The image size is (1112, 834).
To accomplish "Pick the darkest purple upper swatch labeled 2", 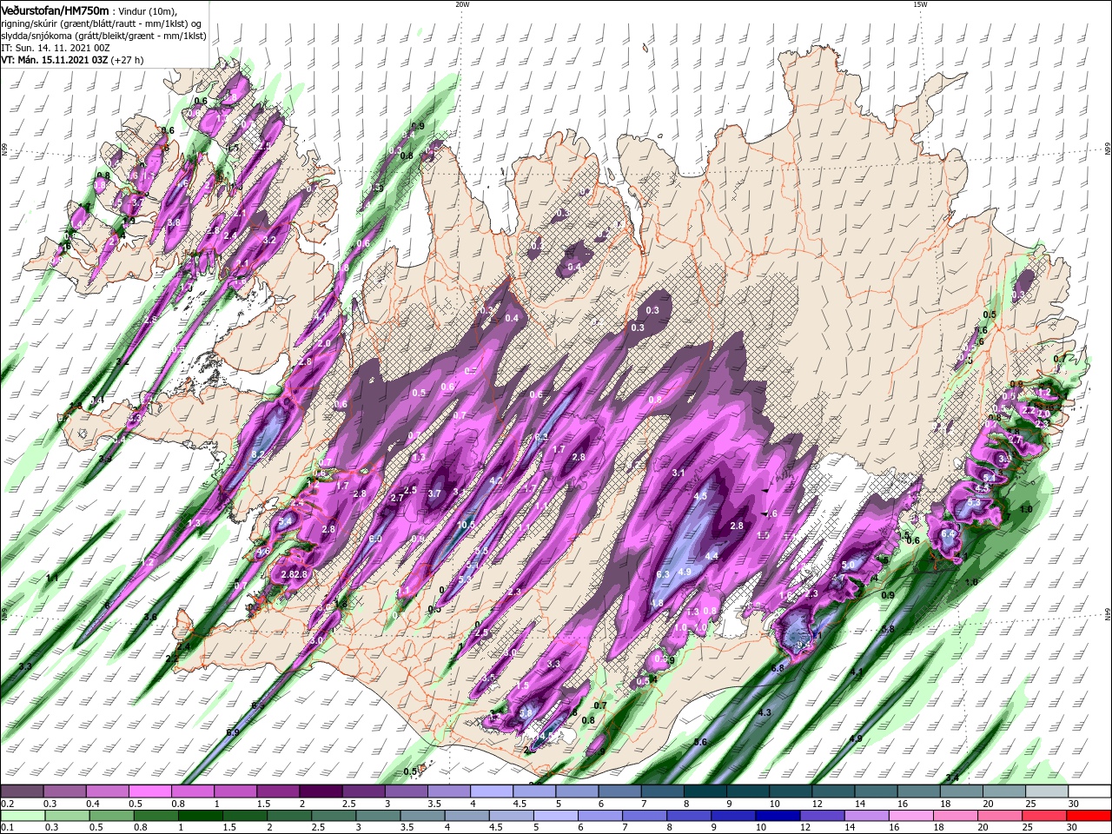I will [321, 791].
